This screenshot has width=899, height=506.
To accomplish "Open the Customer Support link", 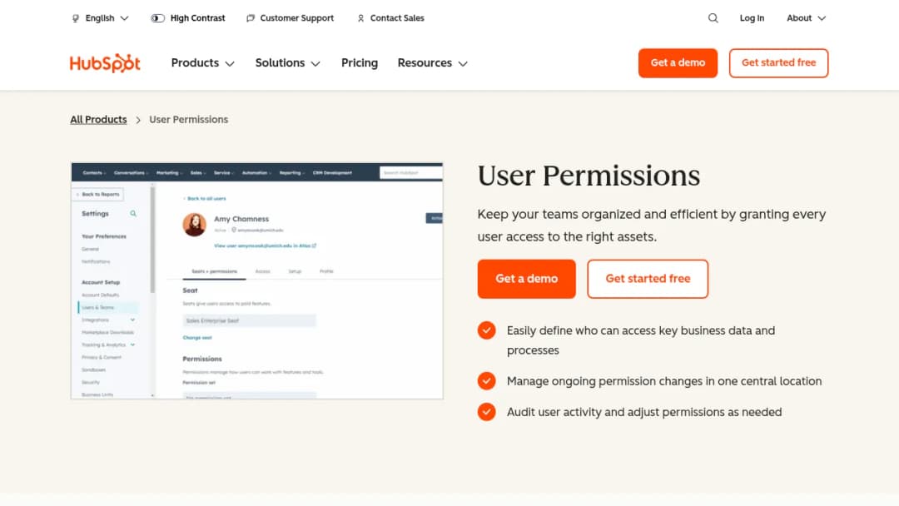I will coord(291,18).
